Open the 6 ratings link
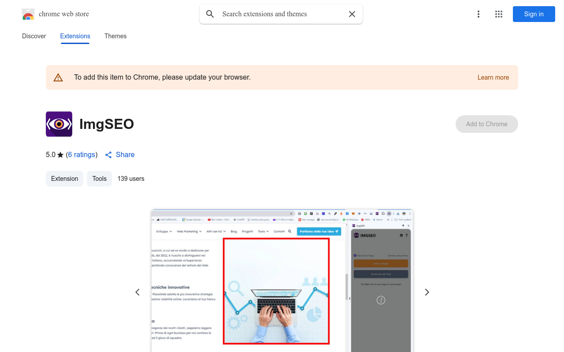 [82, 155]
